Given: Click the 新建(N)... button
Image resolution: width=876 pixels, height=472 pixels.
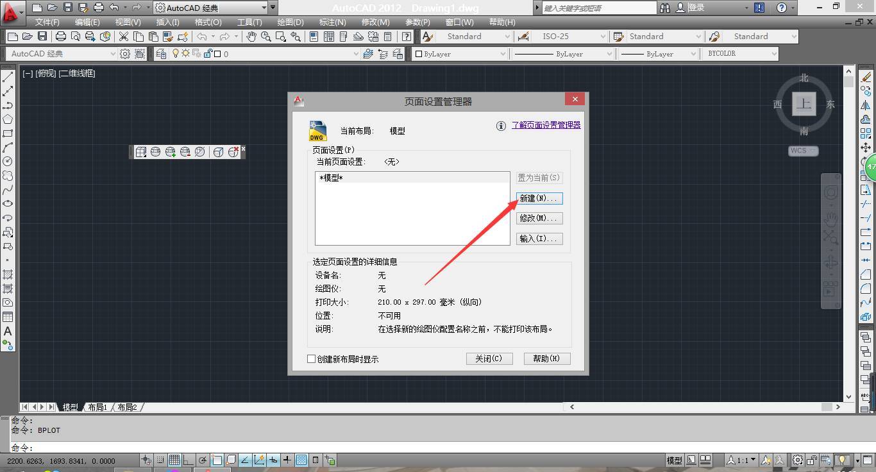Looking at the screenshot, I should point(539,198).
